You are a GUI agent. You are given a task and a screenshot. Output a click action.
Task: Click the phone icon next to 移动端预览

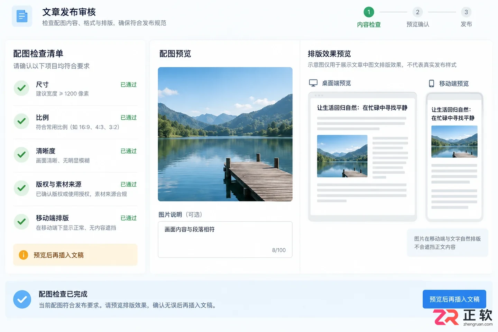coord(432,83)
